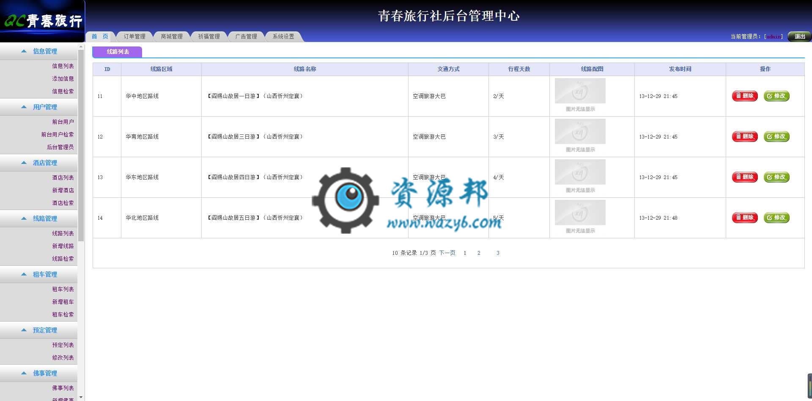
Task: Open 前台用户 in the sidebar
Action: [x=63, y=122]
